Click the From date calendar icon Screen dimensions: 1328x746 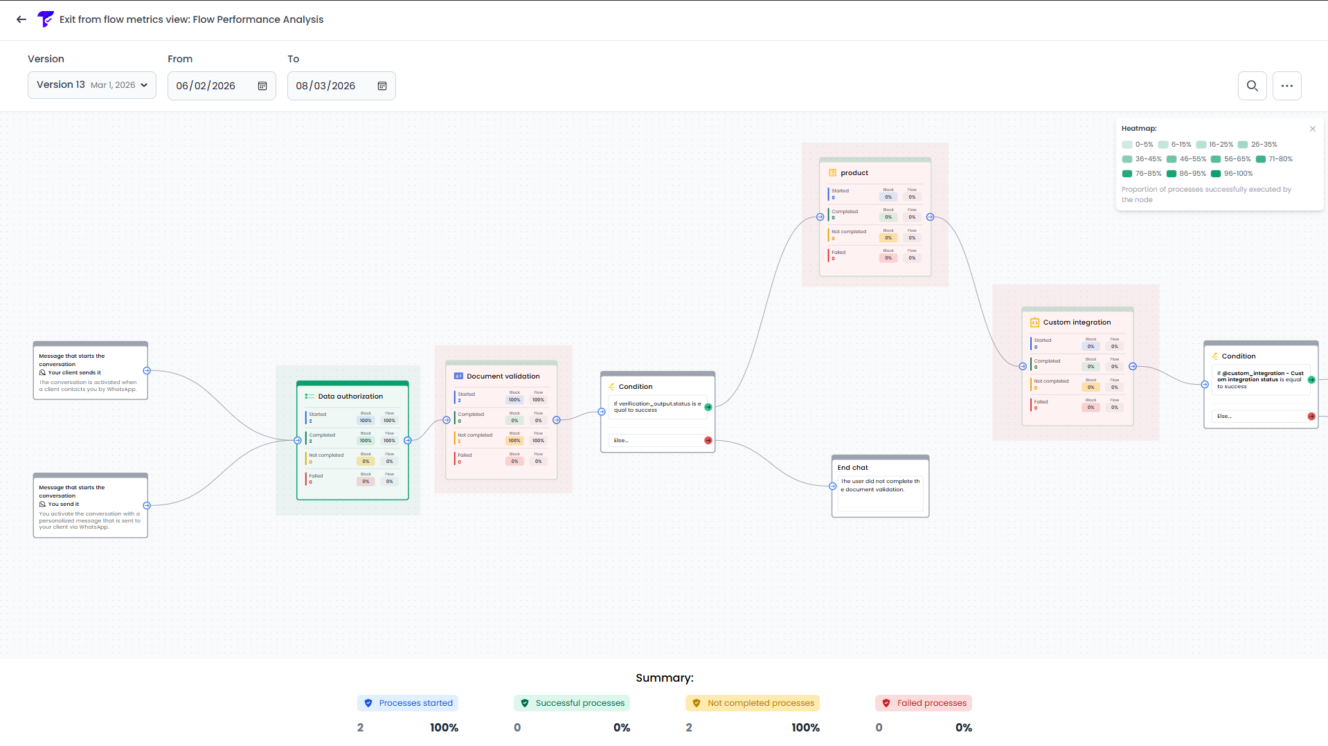tap(262, 86)
